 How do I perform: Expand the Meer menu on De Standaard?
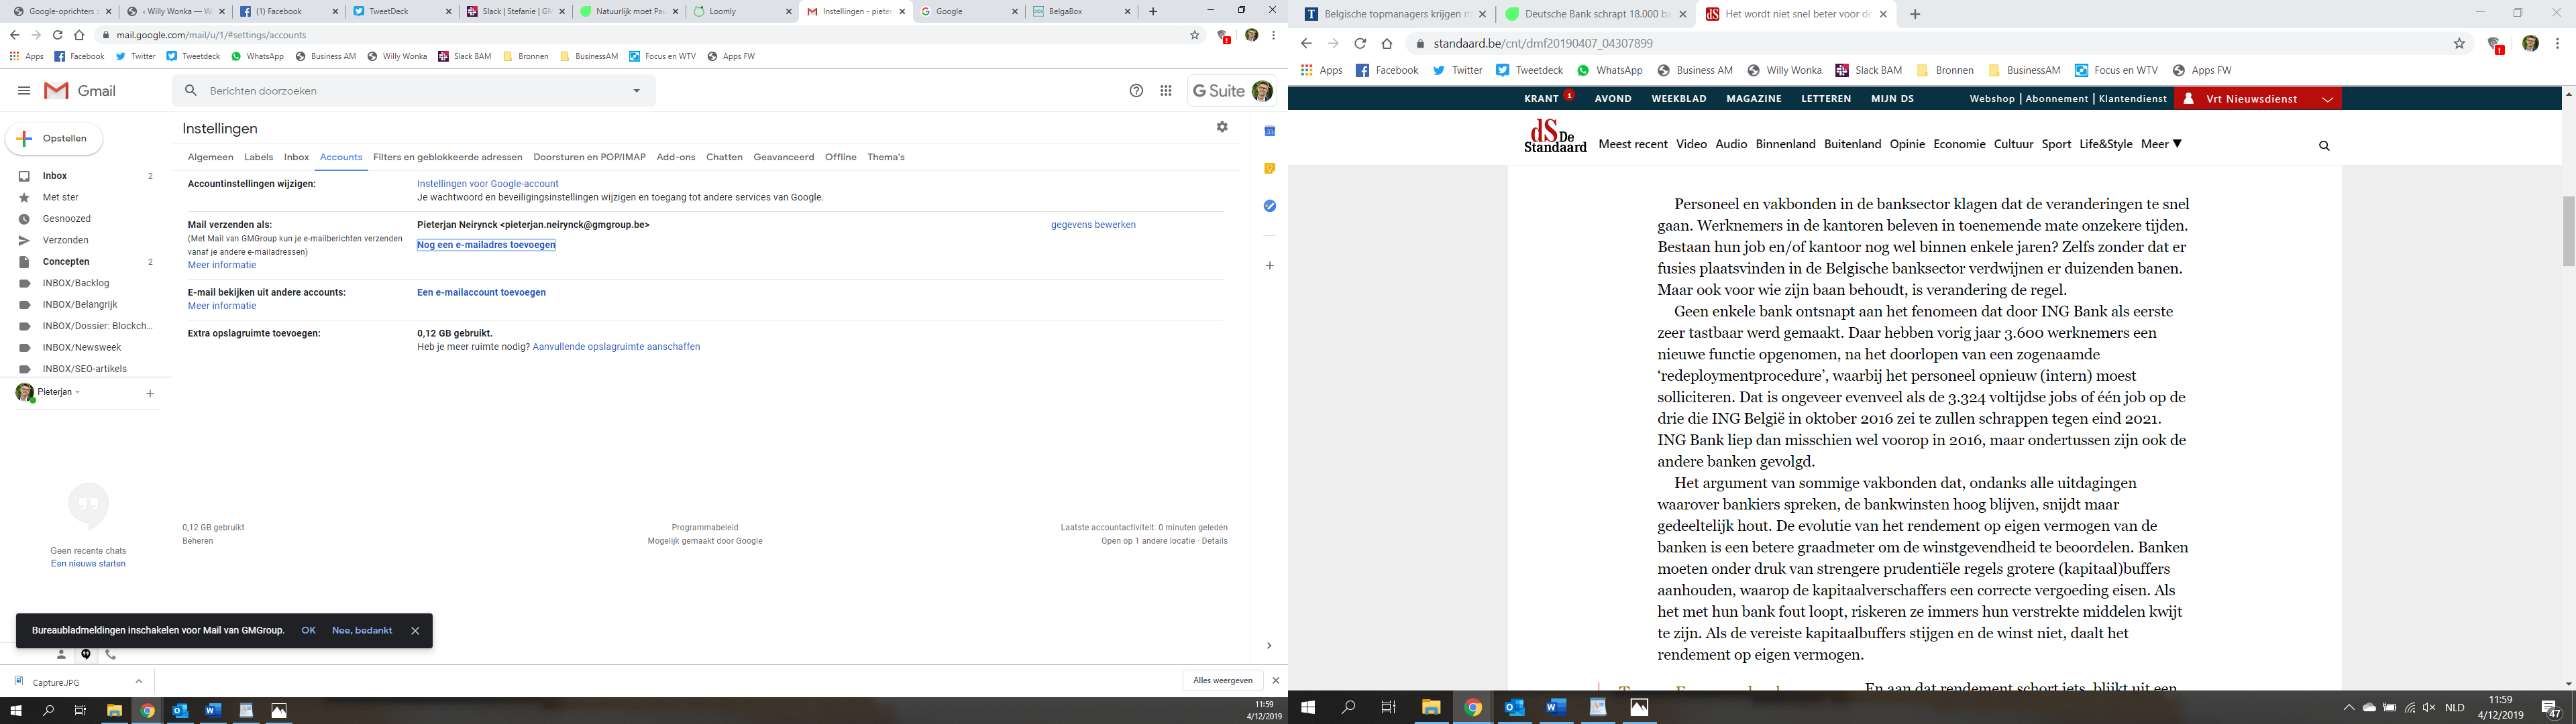[2161, 144]
